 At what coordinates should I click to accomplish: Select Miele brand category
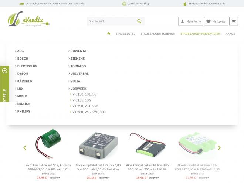click(22, 96)
